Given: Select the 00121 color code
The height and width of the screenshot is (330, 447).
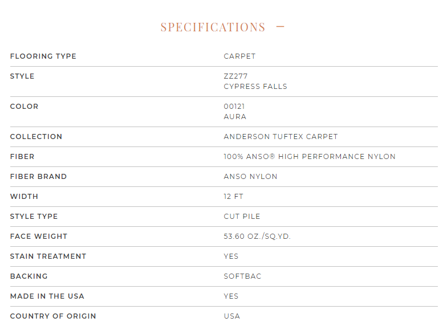Looking at the screenshot, I should tap(234, 106).
